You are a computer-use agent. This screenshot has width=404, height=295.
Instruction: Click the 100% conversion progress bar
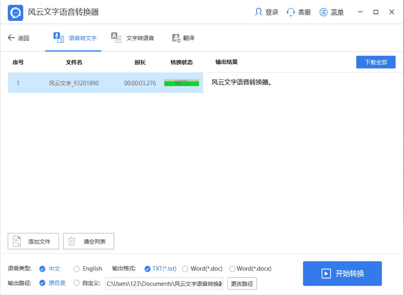tap(181, 83)
